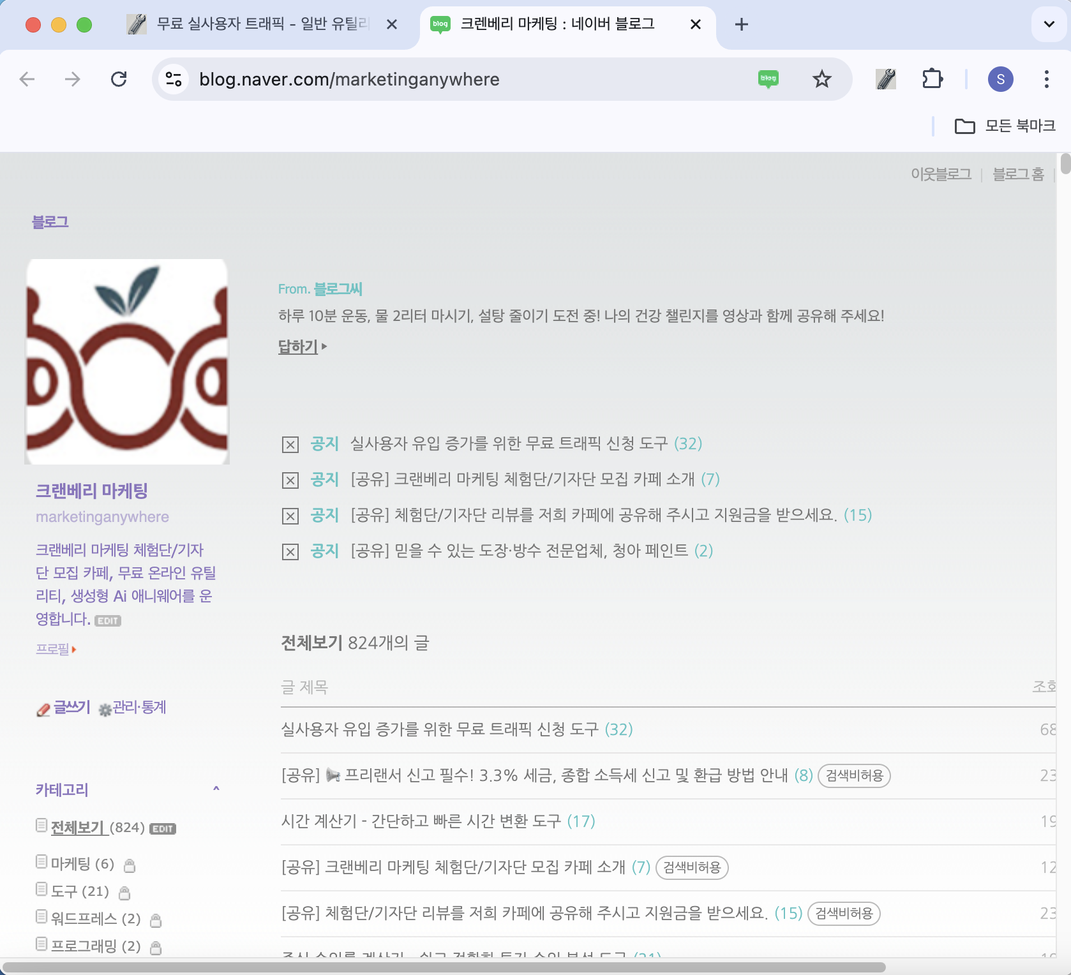Select the 마케팅 (6) category
Screen dimensions: 1071x975
(x=82, y=864)
